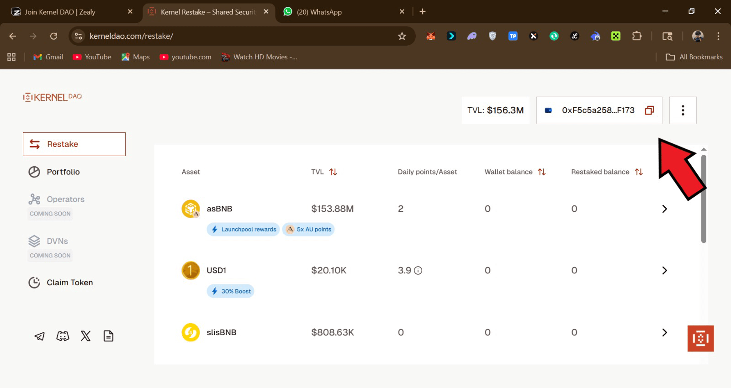Show info for USD1 daily points 3.9
This screenshot has width=731, height=388.
click(x=418, y=270)
